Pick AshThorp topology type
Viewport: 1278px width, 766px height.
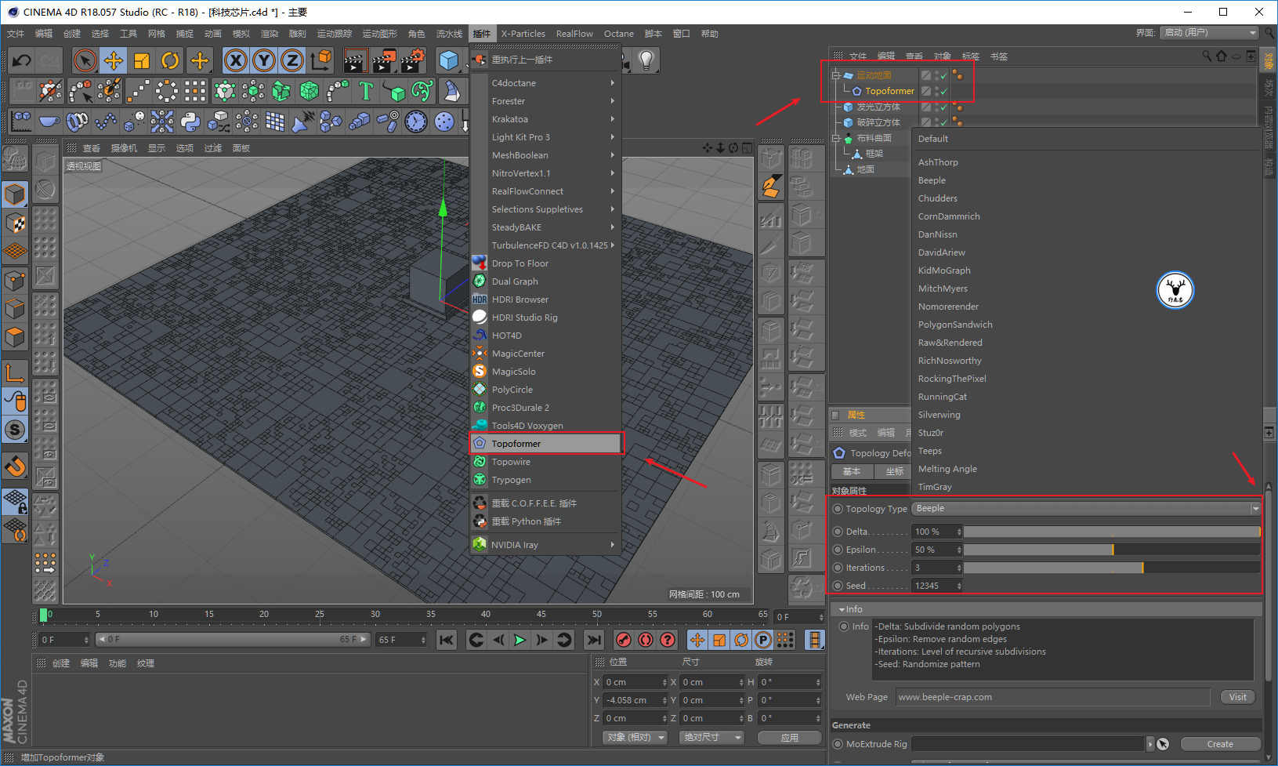pos(938,162)
